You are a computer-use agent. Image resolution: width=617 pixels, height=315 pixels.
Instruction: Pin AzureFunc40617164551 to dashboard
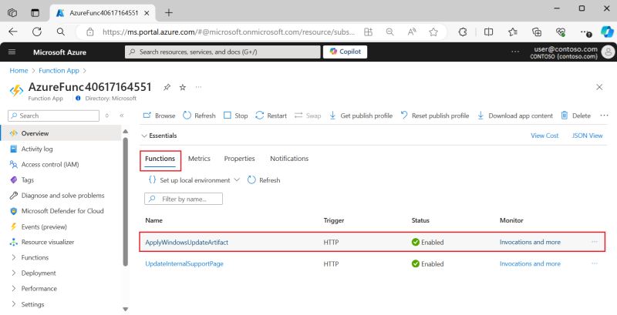[x=167, y=87]
